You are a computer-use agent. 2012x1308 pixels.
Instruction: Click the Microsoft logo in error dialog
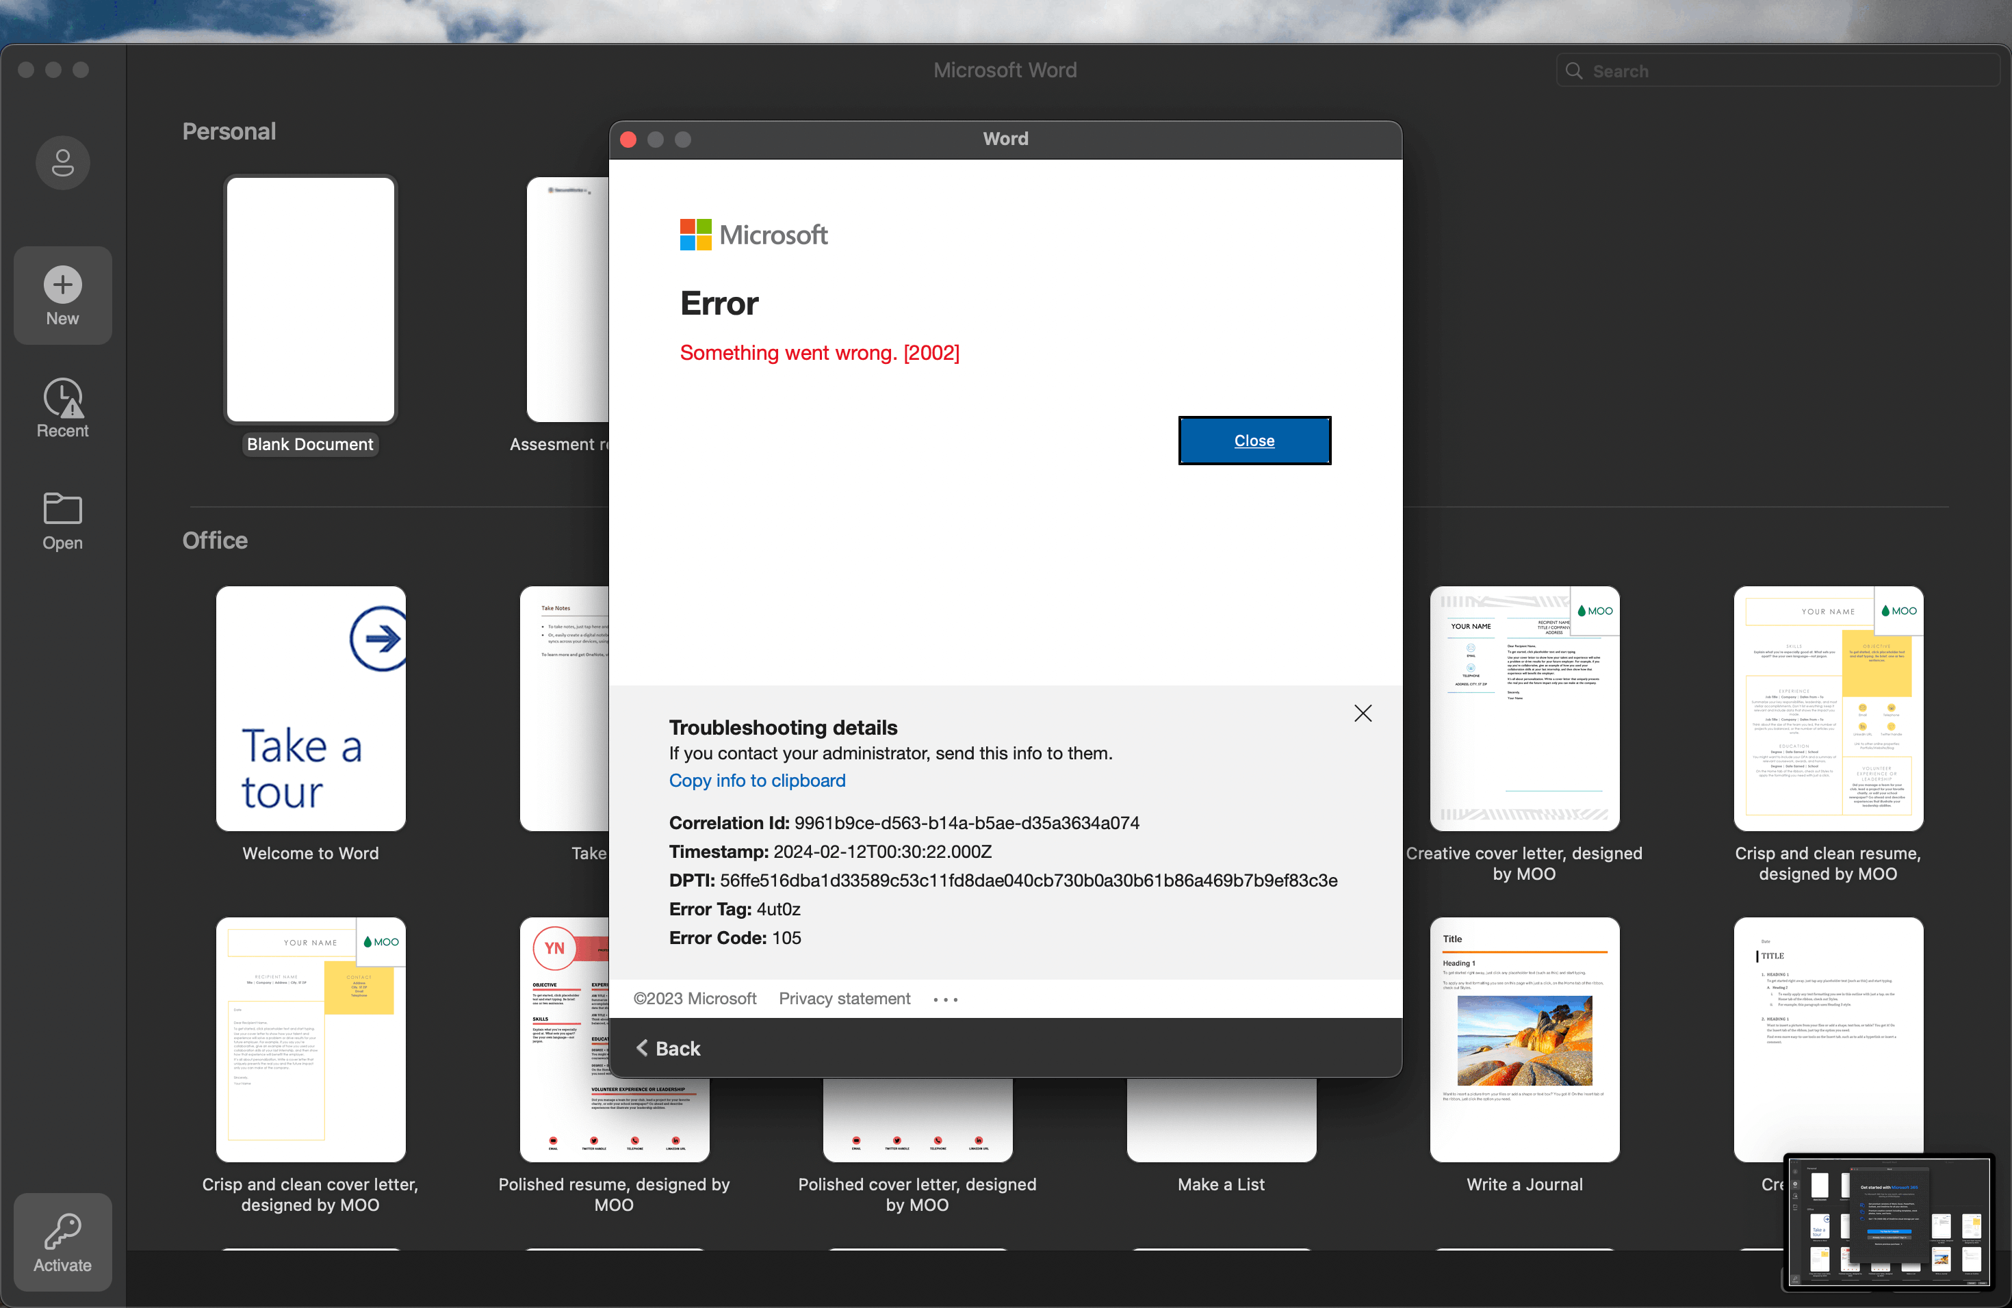(x=753, y=234)
